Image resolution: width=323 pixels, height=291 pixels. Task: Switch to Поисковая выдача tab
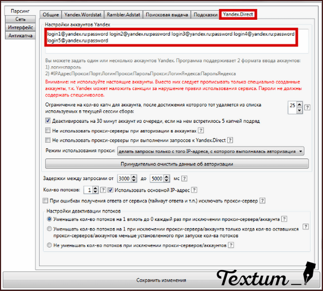pos(167,14)
